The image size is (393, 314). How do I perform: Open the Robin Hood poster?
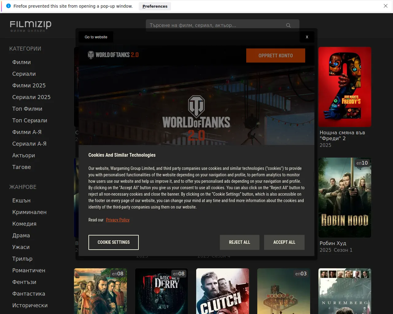[x=345, y=198]
